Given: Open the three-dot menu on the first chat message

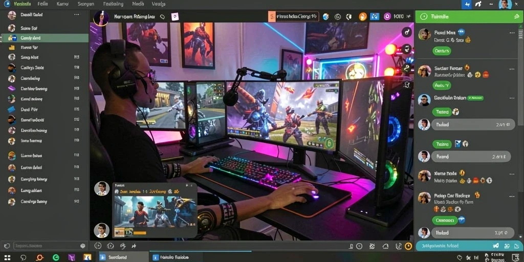Looking at the screenshot, I should (512, 33).
